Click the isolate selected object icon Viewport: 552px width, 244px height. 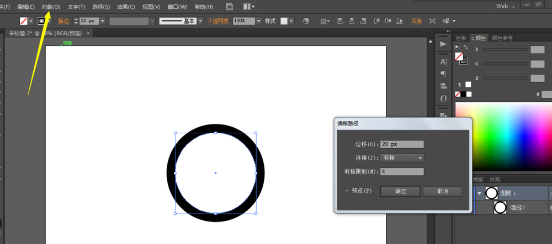pyautogui.click(x=432, y=21)
